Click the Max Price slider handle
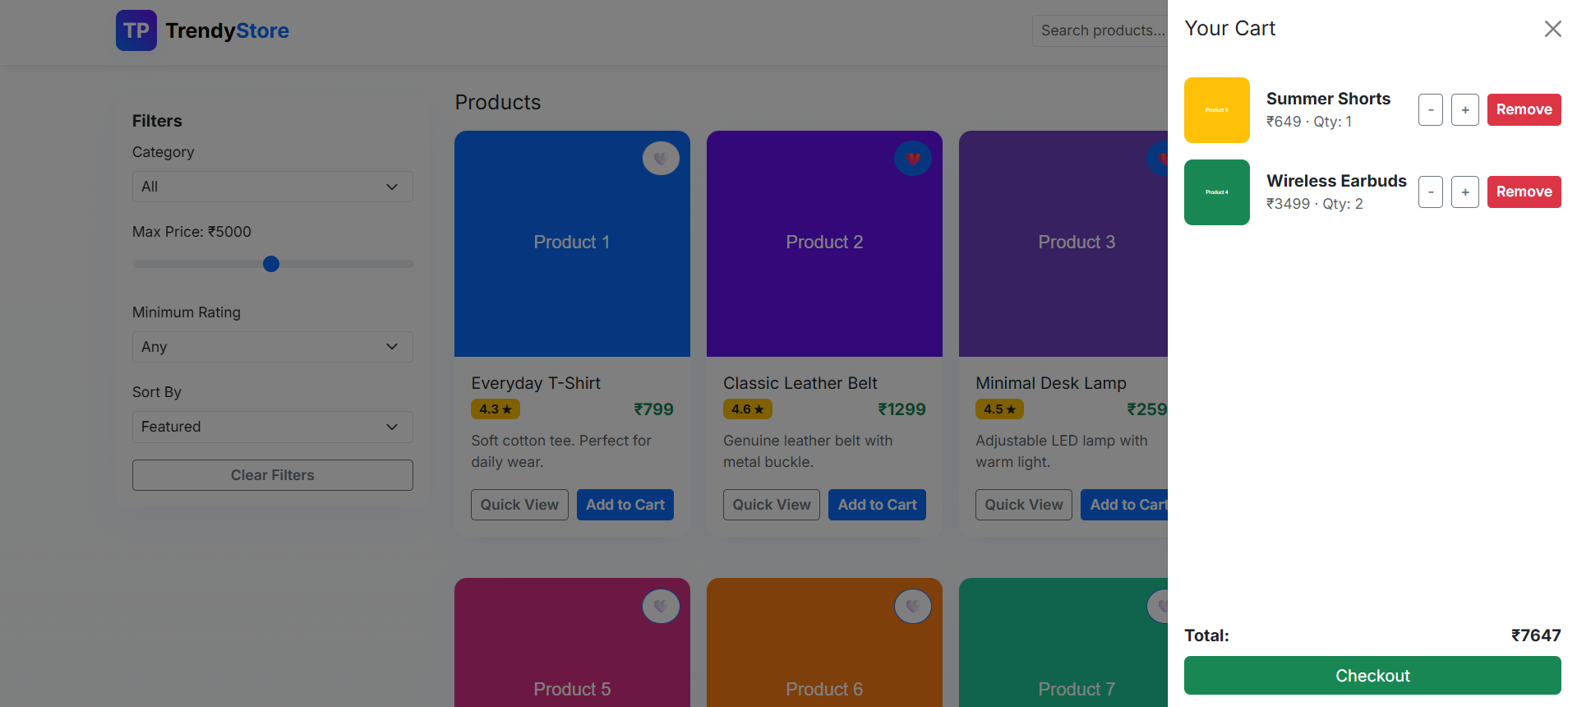Screen dimensions: 1577x707 click(271, 264)
